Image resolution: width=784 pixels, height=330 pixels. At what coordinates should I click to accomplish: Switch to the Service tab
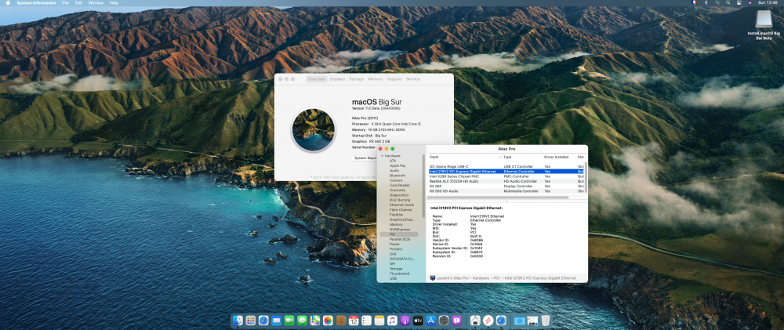413,79
